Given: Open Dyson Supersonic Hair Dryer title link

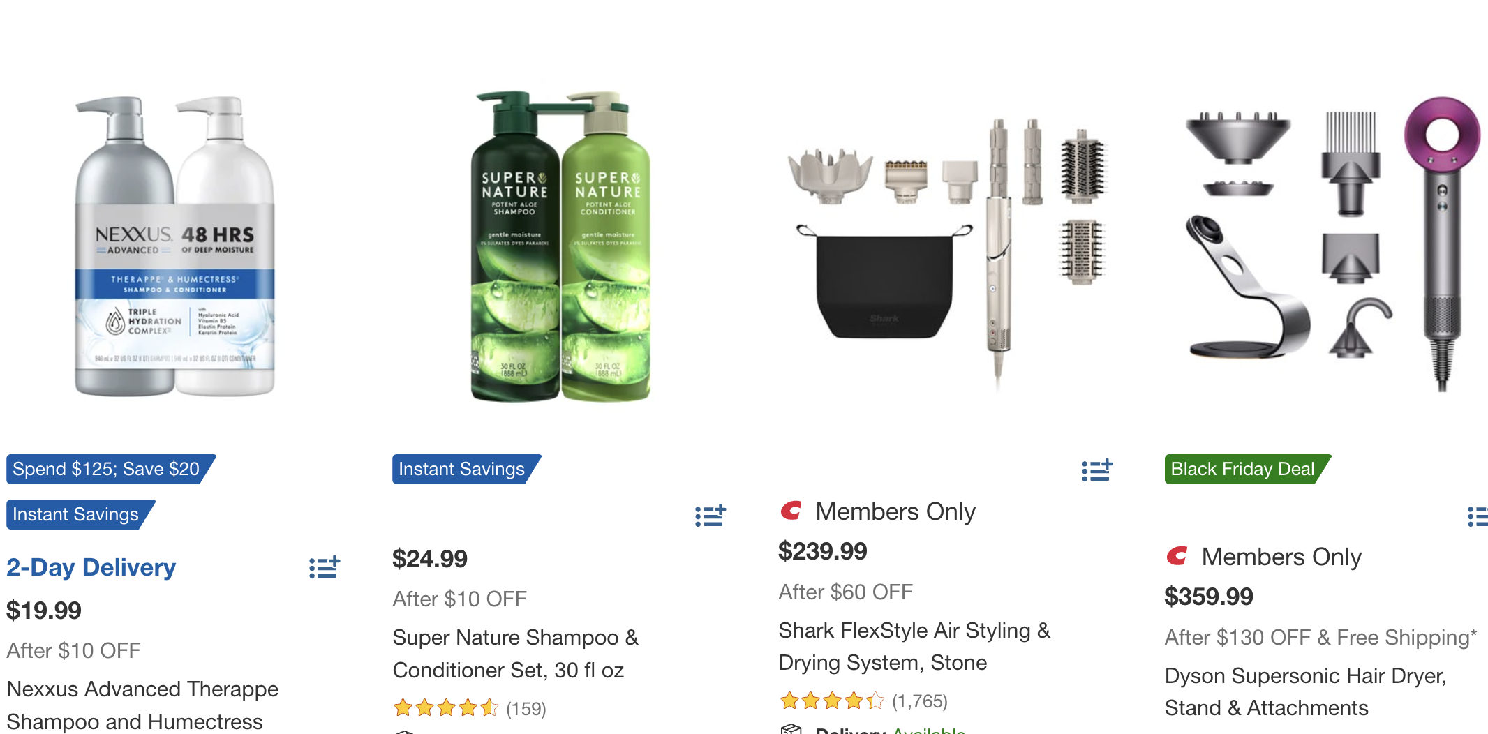Looking at the screenshot, I should point(1305,691).
